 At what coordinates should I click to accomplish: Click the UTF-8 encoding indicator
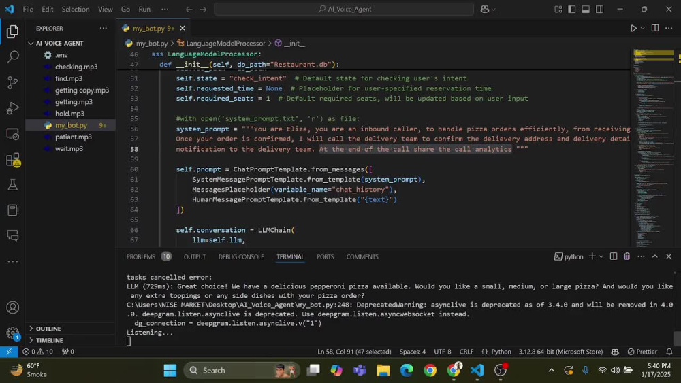pyautogui.click(x=443, y=352)
